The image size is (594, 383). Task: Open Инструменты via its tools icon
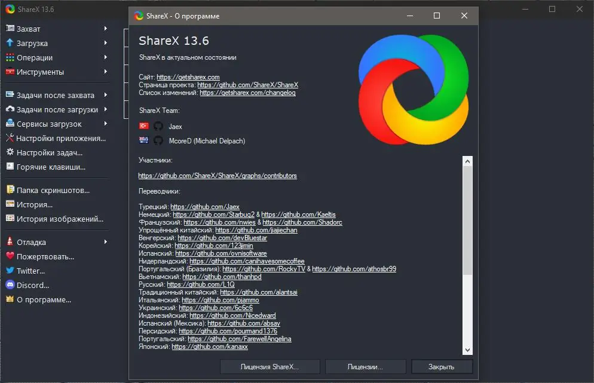tap(10, 71)
